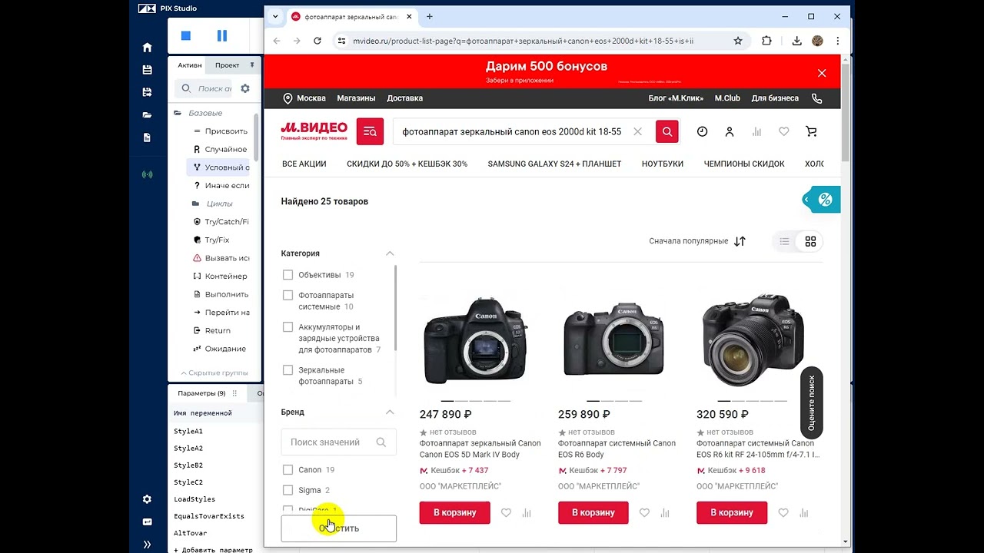Check the Зеркальные фотоаппараты checkbox
The image size is (984, 553).
[288, 370]
